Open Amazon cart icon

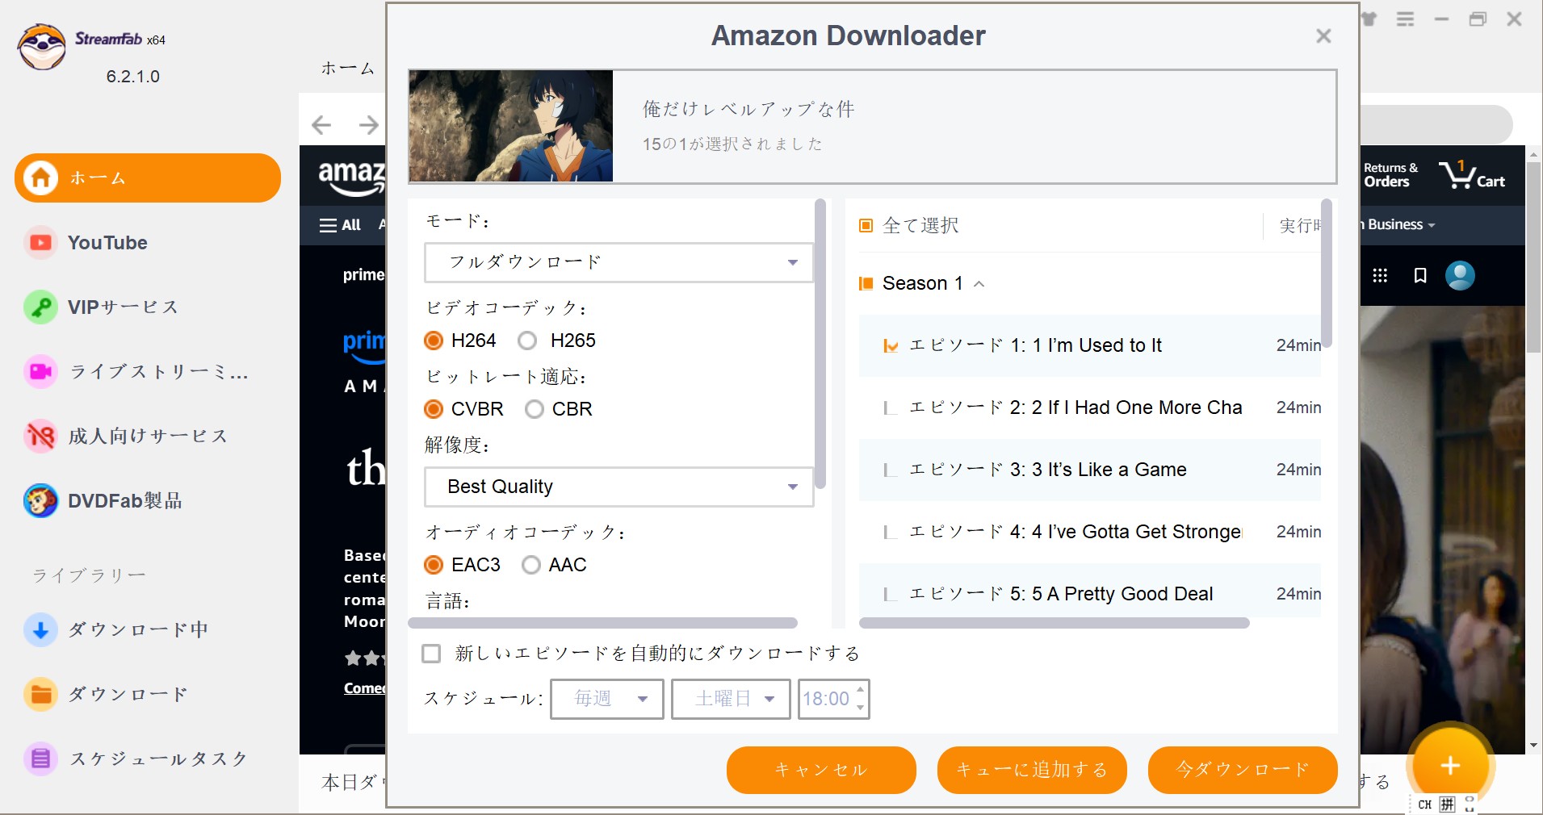(x=1472, y=174)
